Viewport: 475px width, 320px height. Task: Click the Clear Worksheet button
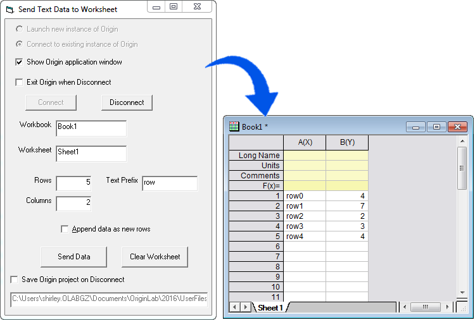click(x=155, y=257)
